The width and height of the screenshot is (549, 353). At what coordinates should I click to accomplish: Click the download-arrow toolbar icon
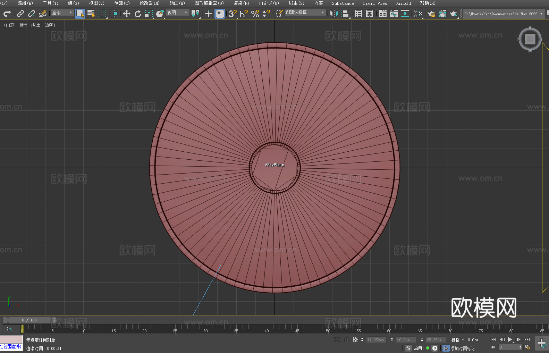(405, 14)
